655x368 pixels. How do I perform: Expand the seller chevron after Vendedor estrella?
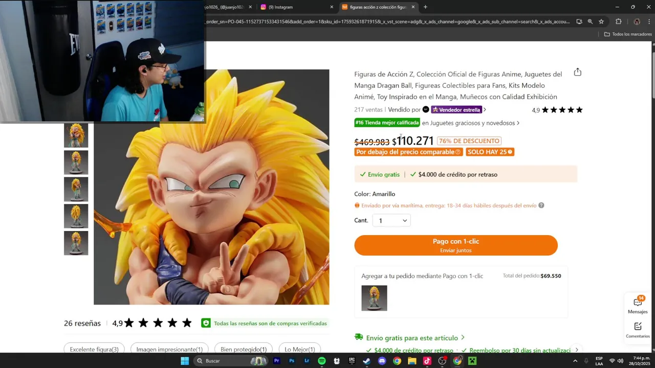(485, 110)
